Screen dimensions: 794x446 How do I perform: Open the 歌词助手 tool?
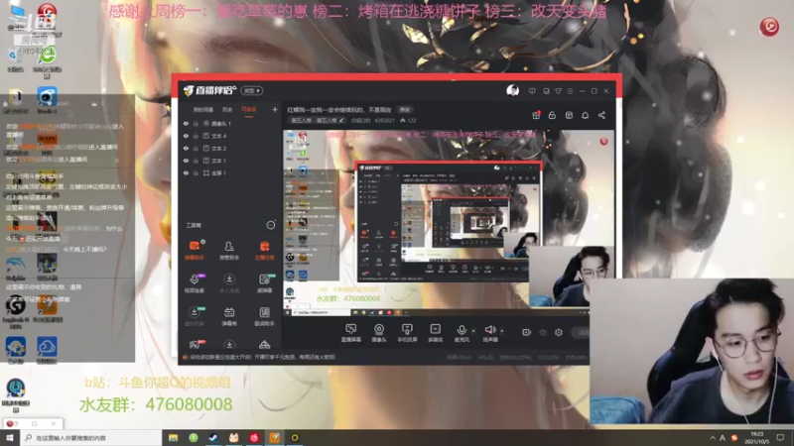pyautogui.click(x=264, y=316)
